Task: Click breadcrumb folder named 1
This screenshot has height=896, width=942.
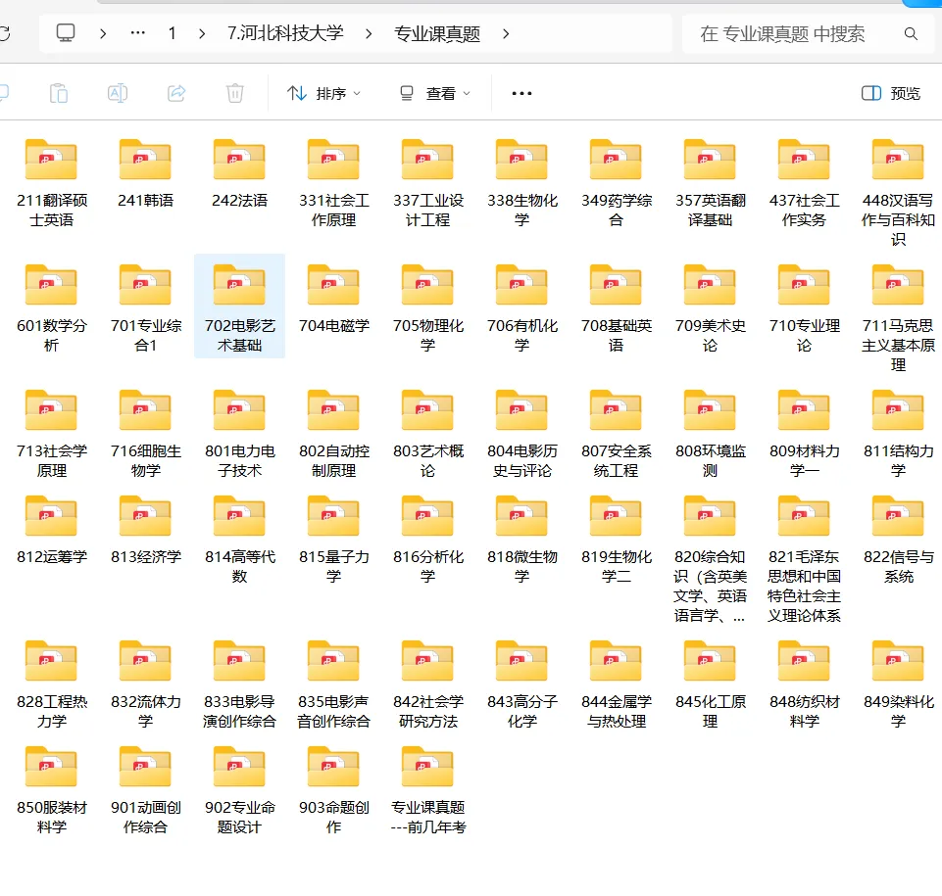Action: click(x=172, y=33)
